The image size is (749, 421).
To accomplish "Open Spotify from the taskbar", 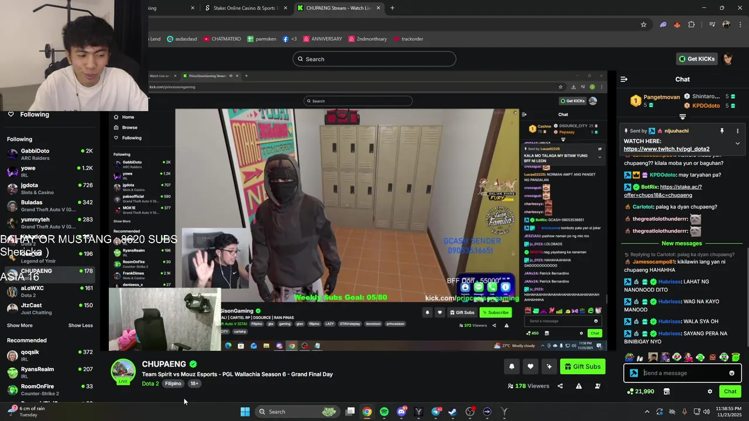I will click(x=384, y=412).
